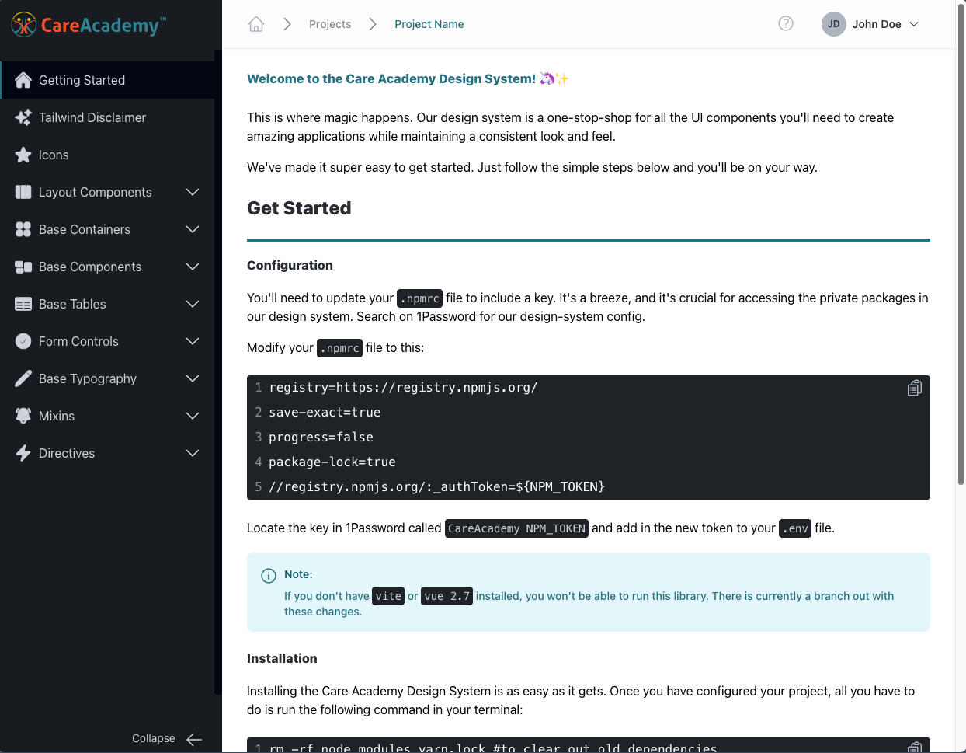Click the vue 2.7 inline code
The image size is (966, 753).
tap(447, 596)
